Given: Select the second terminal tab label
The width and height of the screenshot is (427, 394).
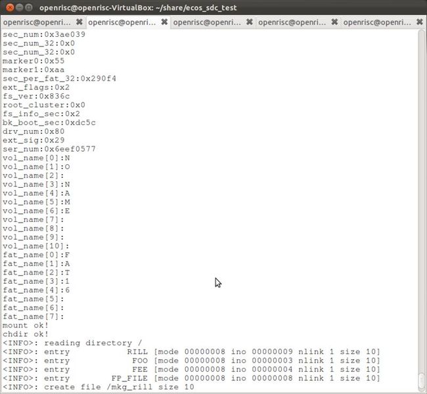Looking at the screenshot, I should click(x=122, y=22).
